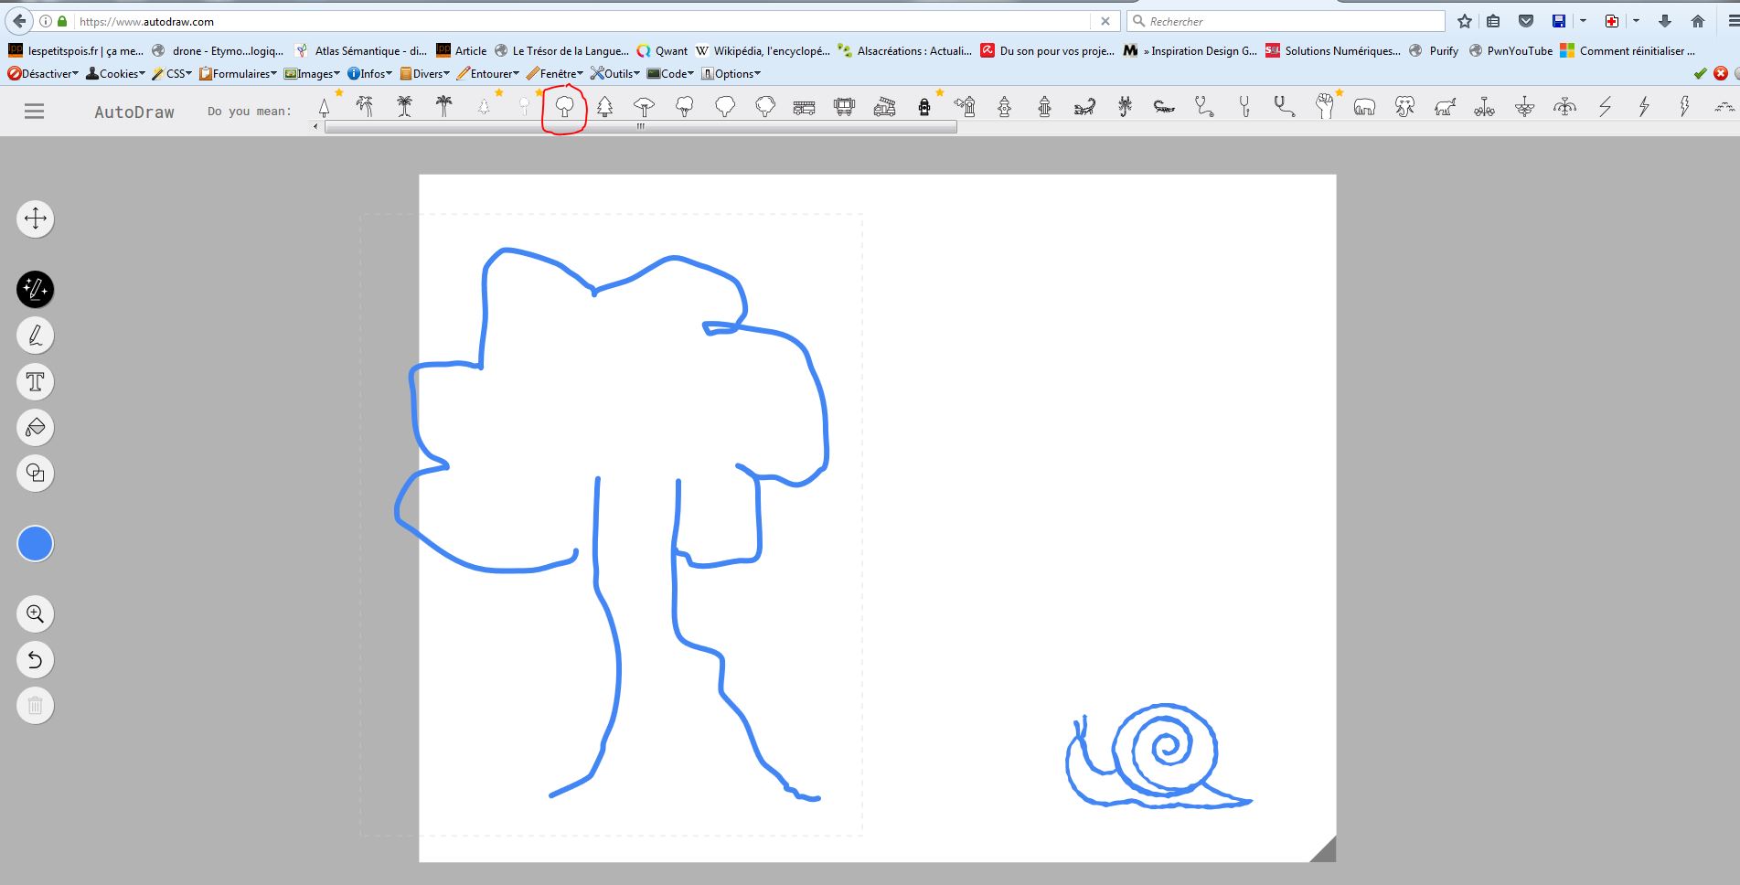1740x885 pixels.
Task: Activate the AutoDraw magic pen tool
Action: click(x=36, y=290)
